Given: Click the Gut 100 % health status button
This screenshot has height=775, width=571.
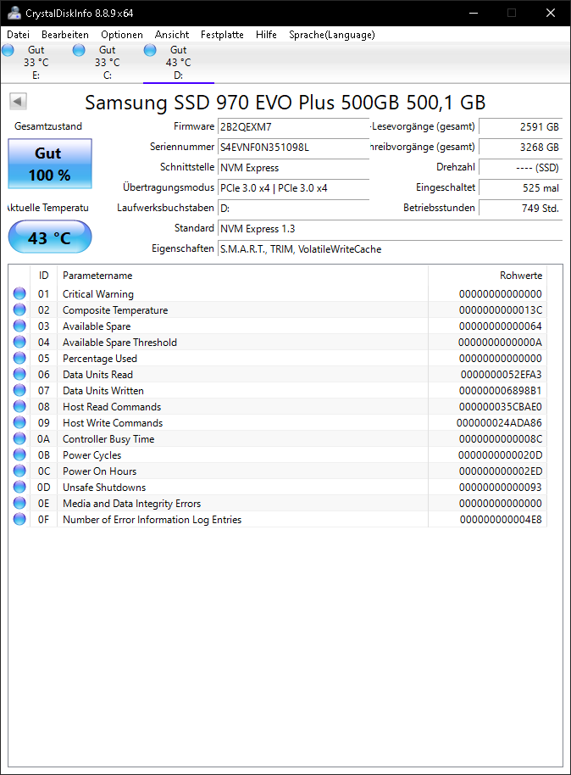Looking at the screenshot, I should [x=50, y=164].
